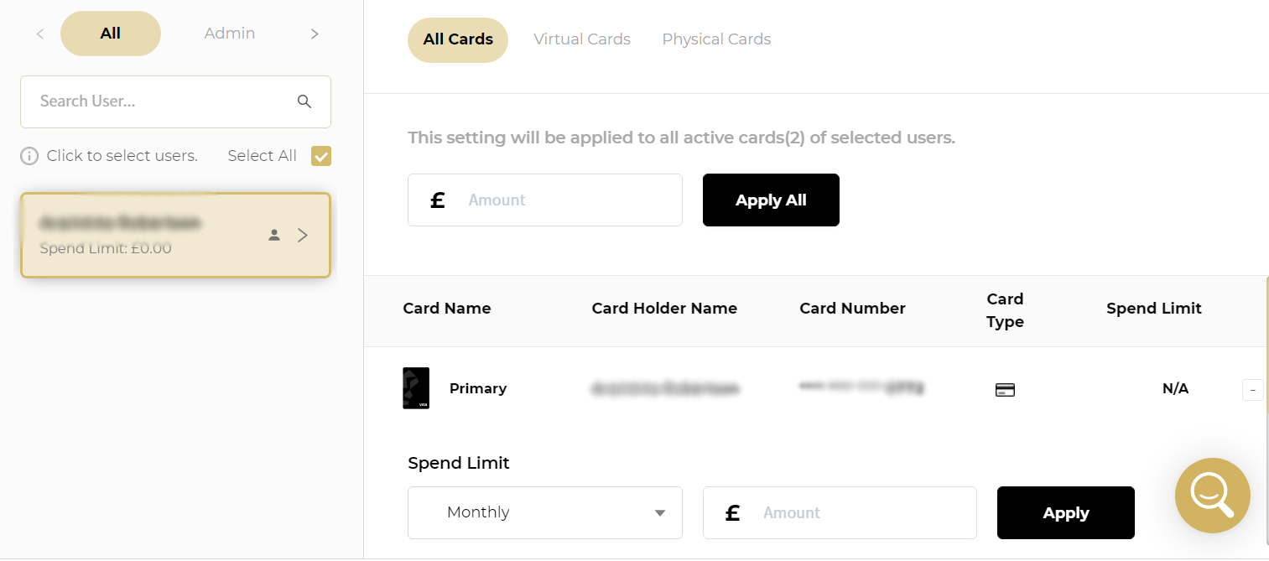This screenshot has width=1269, height=561.
Task: Expand the user card with right chevron
Action: point(303,236)
